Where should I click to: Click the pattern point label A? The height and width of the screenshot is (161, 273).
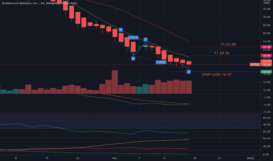121,30
